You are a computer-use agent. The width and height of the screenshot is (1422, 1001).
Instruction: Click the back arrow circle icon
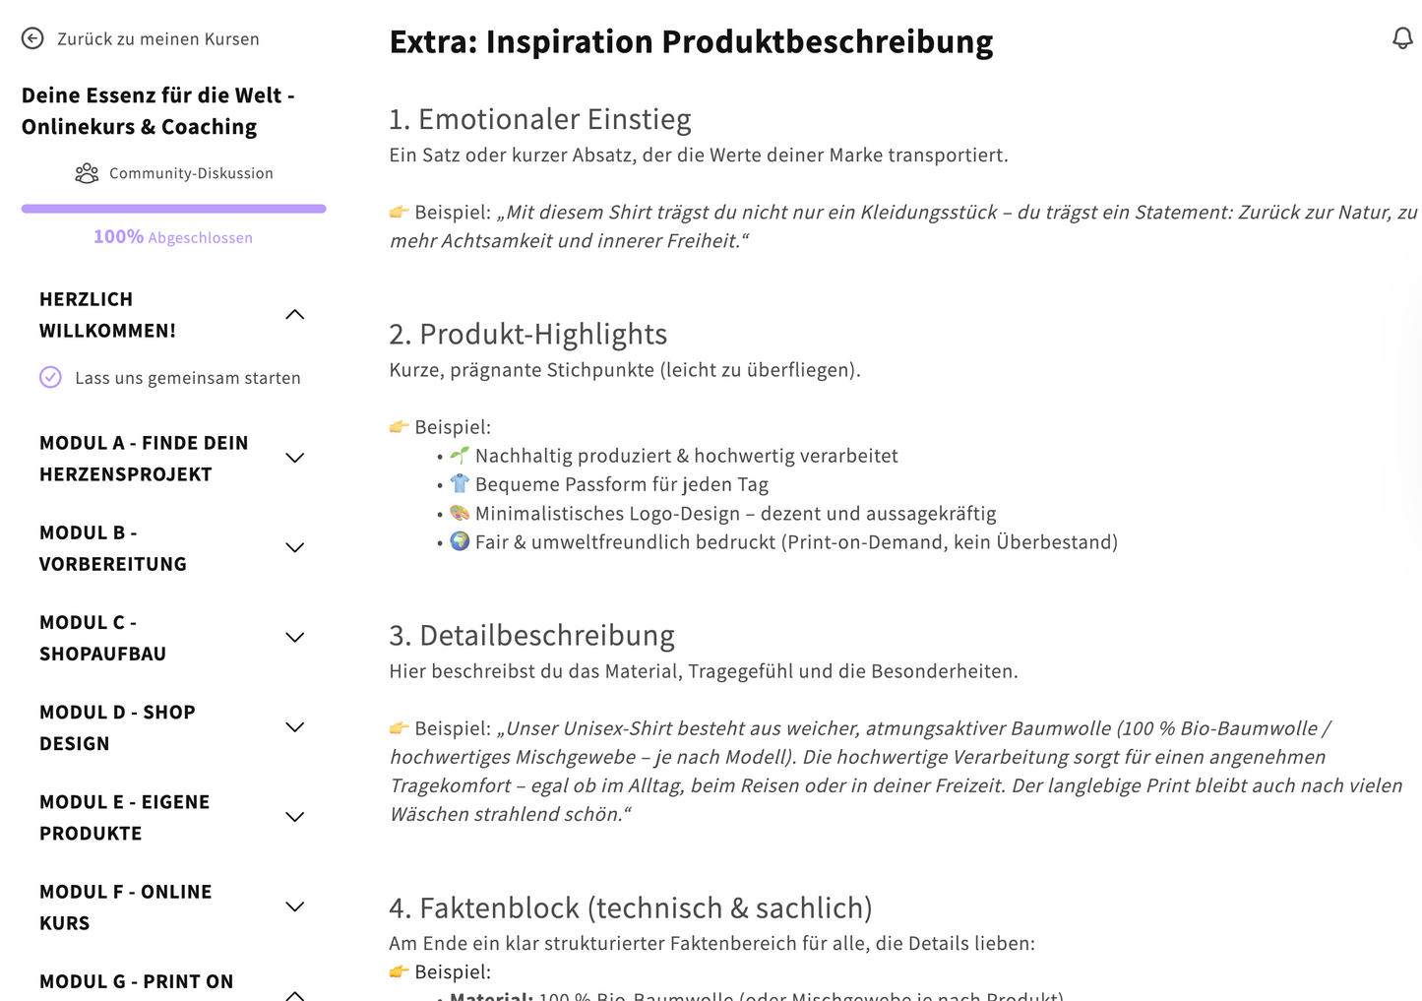(32, 38)
